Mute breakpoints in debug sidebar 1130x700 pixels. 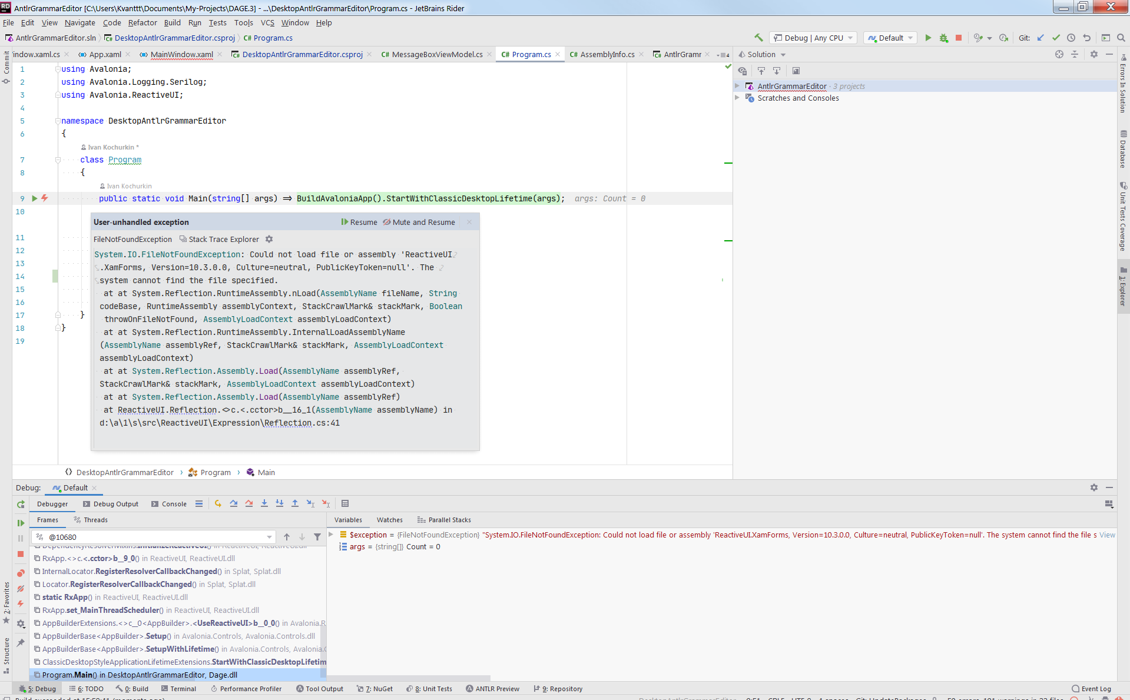[21, 589]
